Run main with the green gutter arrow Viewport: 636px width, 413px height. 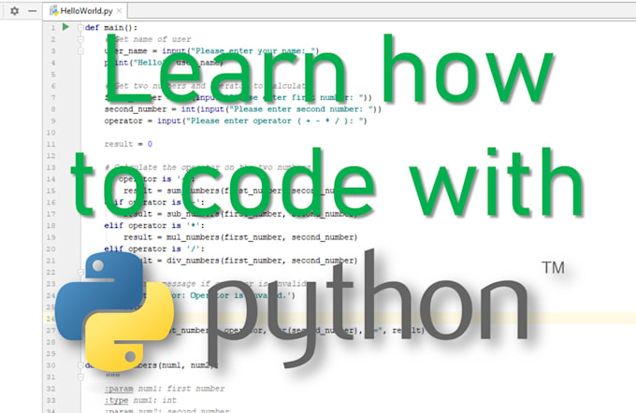[65, 27]
